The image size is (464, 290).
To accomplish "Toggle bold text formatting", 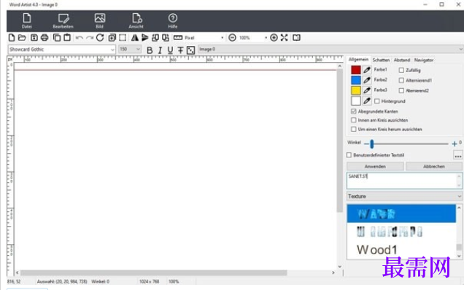I will pos(150,50).
